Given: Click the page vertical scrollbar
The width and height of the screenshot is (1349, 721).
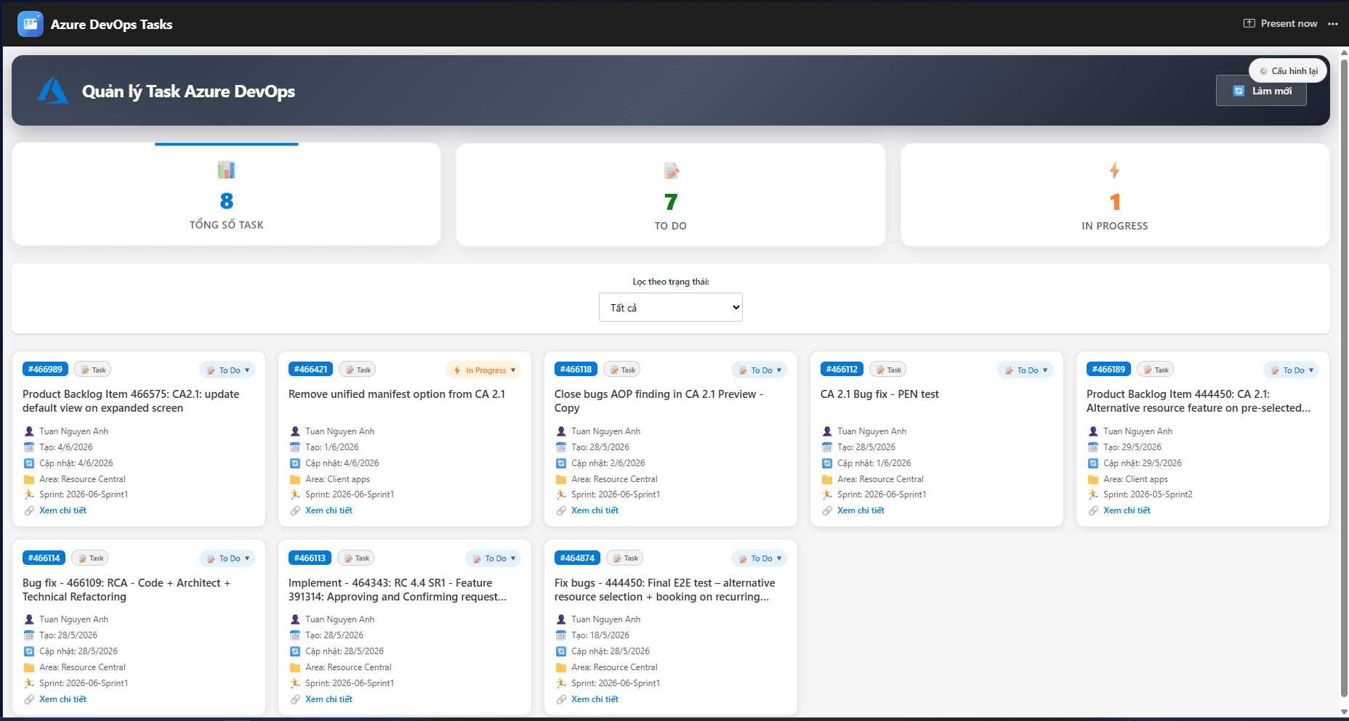Looking at the screenshot, I should [x=1344, y=378].
